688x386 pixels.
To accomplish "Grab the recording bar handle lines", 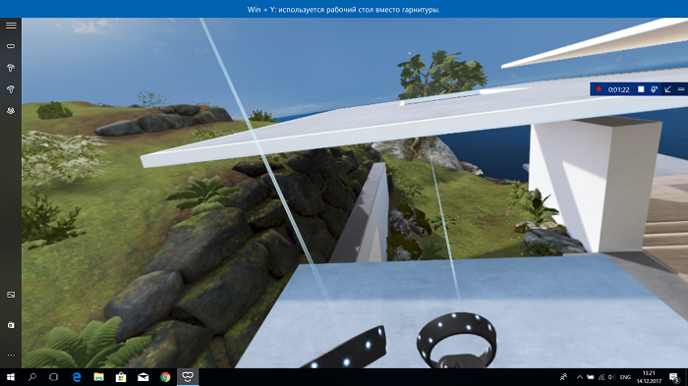I will [681, 89].
